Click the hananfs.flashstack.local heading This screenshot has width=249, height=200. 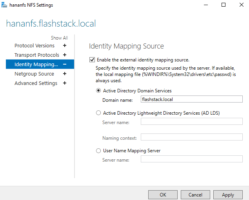pyautogui.click(x=51, y=23)
